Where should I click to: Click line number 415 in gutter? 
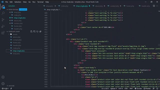pyautogui.click(x=46, y=39)
